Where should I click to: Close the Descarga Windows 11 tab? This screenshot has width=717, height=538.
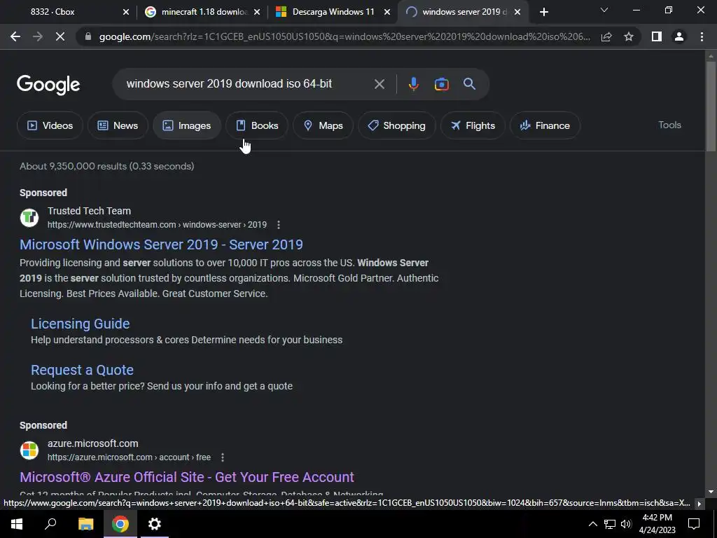[387, 12]
